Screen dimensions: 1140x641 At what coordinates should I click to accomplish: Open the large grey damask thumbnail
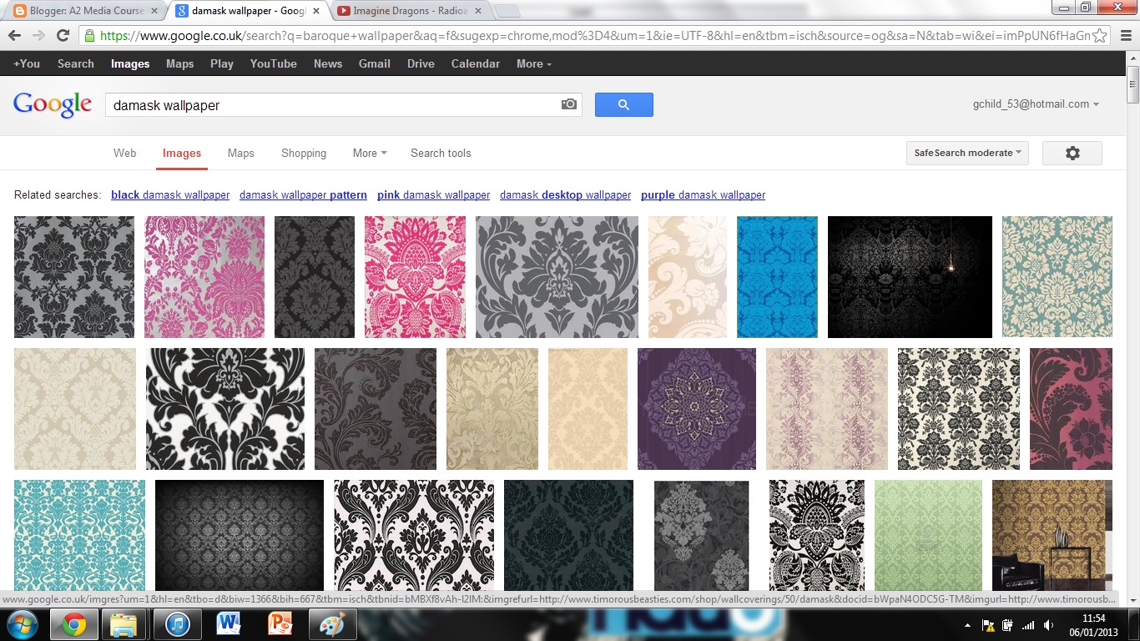click(557, 277)
